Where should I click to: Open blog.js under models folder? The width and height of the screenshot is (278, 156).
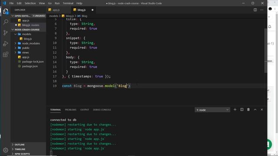pyautogui.click(x=28, y=39)
